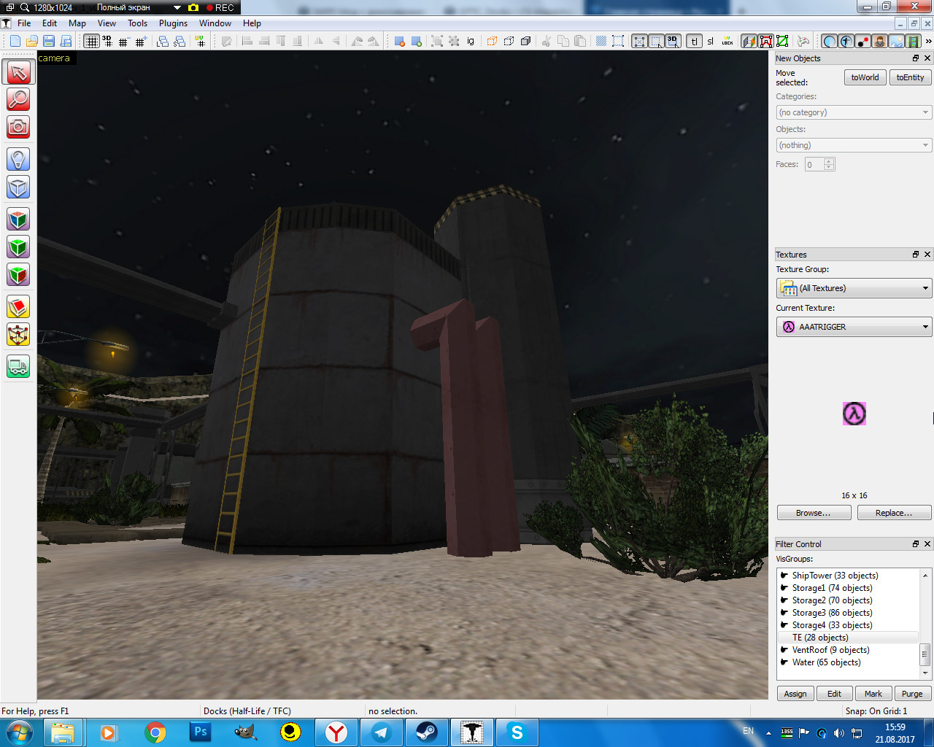Image resolution: width=934 pixels, height=747 pixels.
Task: Select the red arrow Selection tool
Action: tap(18, 71)
